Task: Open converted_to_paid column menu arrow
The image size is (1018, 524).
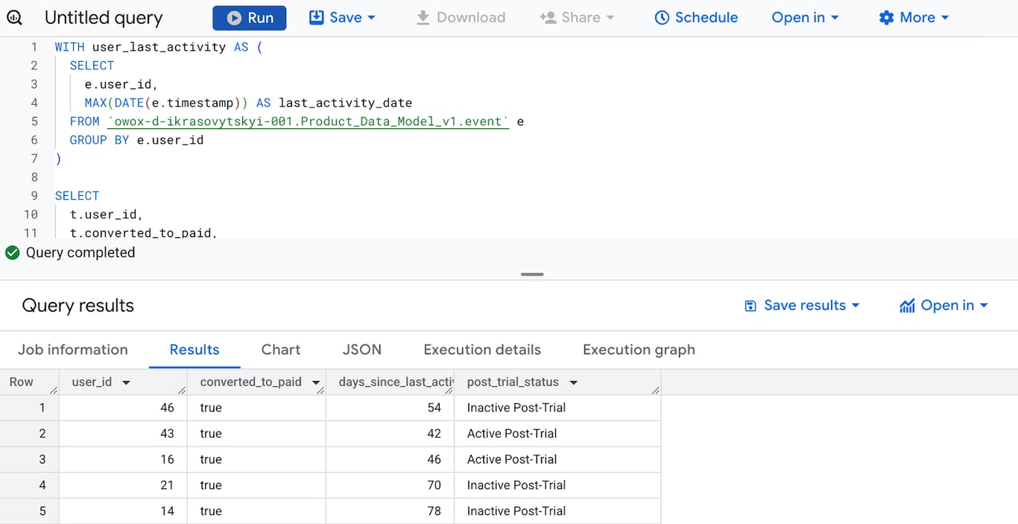Action: click(x=316, y=382)
